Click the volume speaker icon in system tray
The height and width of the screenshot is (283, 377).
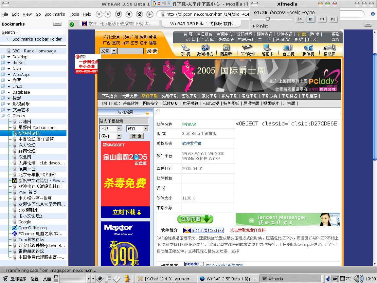[358, 279]
